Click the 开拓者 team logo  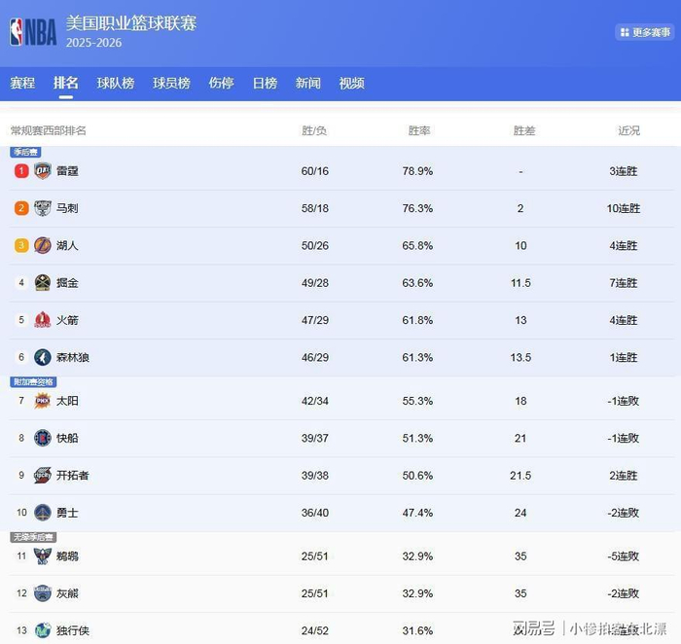click(x=43, y=475)
